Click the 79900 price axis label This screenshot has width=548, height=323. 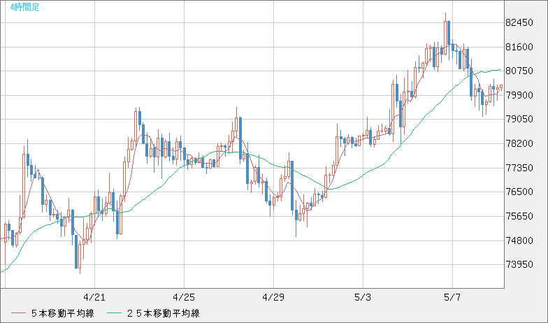(519, 95)
